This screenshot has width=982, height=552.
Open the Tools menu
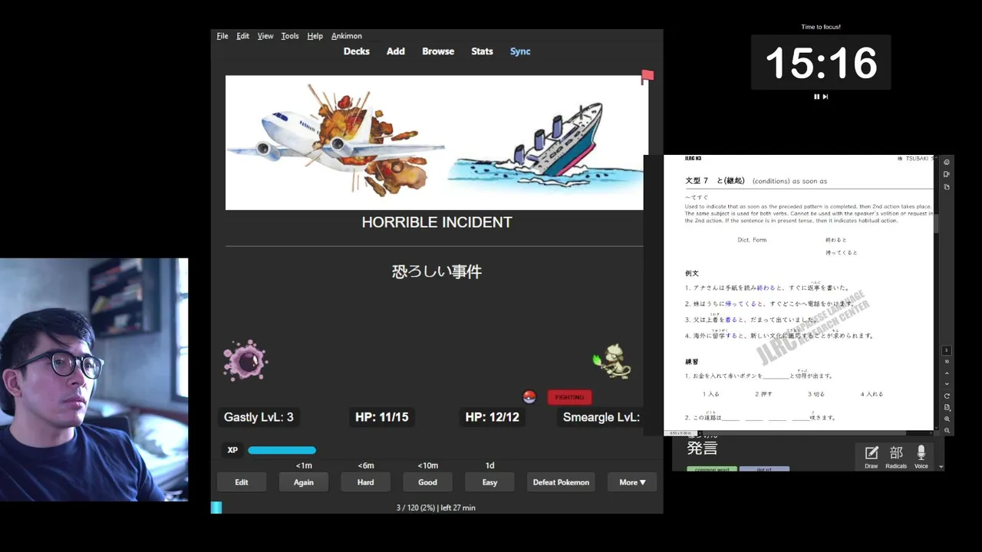click(290, 36)
